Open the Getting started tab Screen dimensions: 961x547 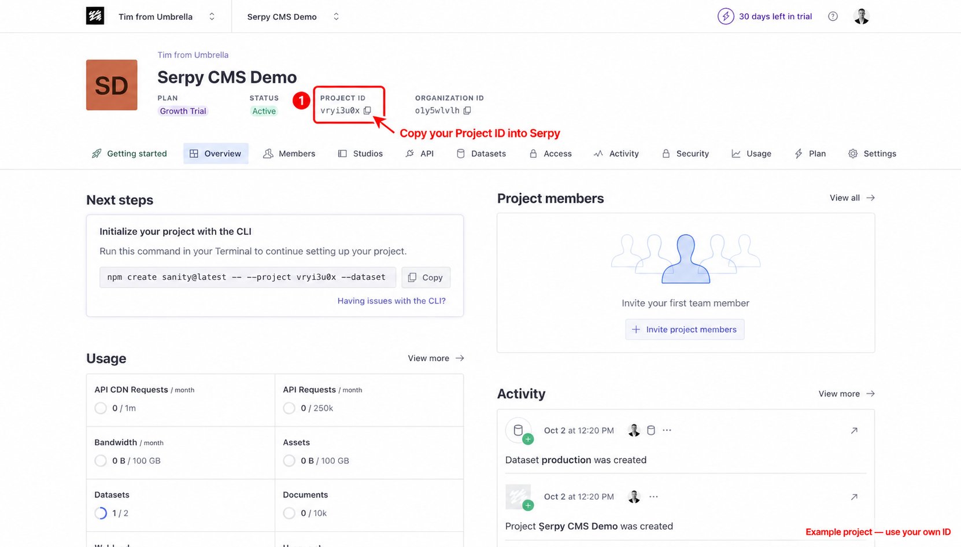129,153
